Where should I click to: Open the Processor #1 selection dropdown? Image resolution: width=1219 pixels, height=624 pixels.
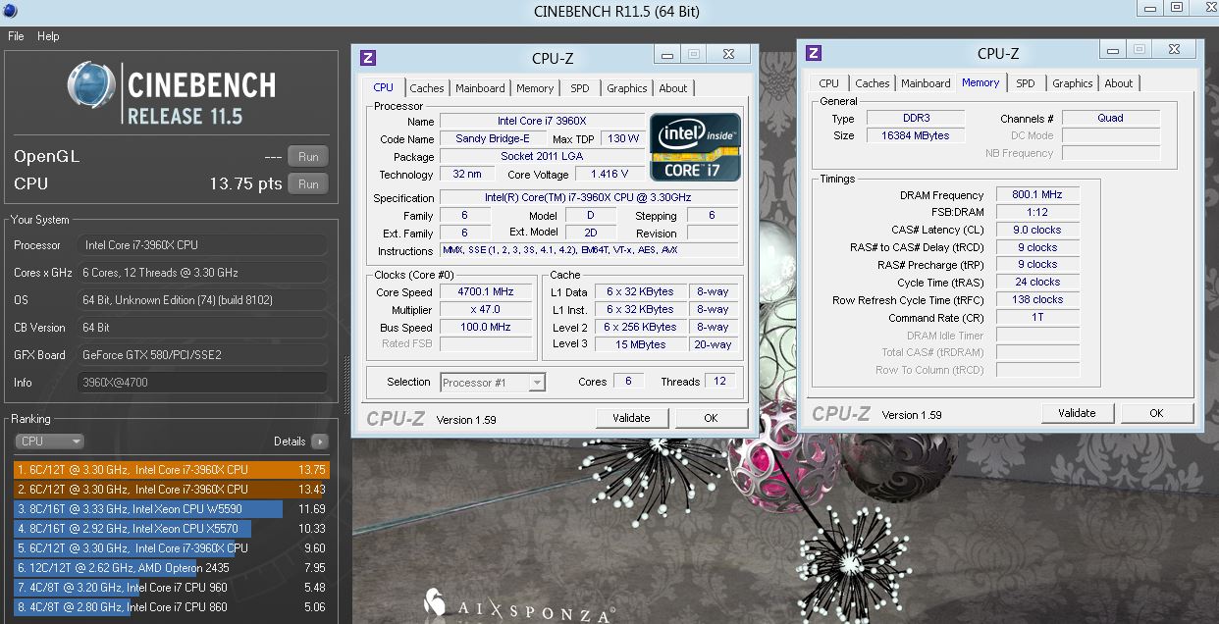point(493,383)
